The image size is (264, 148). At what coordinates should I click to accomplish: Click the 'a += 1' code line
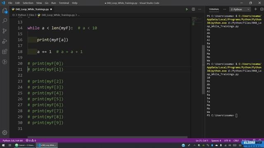(x=44, y=52)
